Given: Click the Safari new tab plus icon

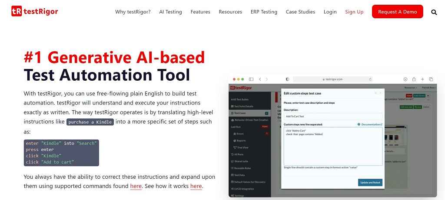Looking at the screenshot, I should pyautogui.click(x=422, y=79).
